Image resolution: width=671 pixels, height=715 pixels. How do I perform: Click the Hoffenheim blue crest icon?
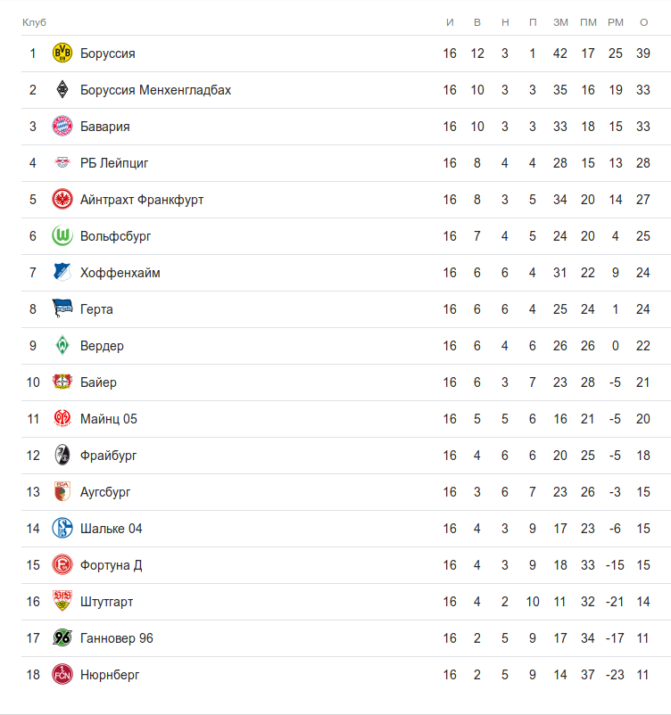pyautogui.click(x=62, y=273)
